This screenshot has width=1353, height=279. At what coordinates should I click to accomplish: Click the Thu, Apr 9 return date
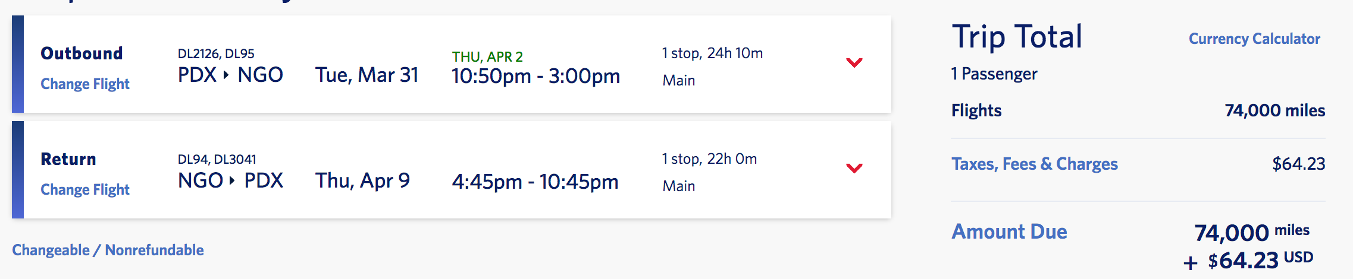(362, 180)
